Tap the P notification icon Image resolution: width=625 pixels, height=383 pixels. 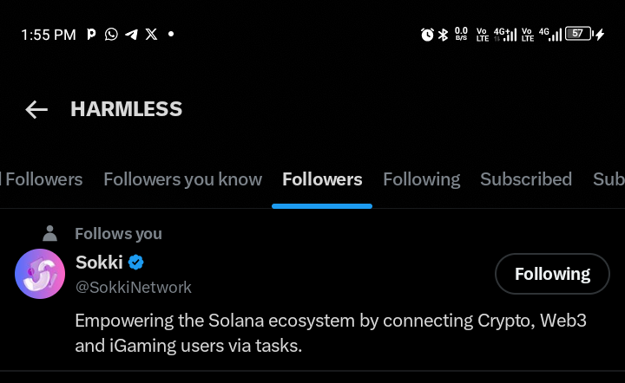[91, 35]
